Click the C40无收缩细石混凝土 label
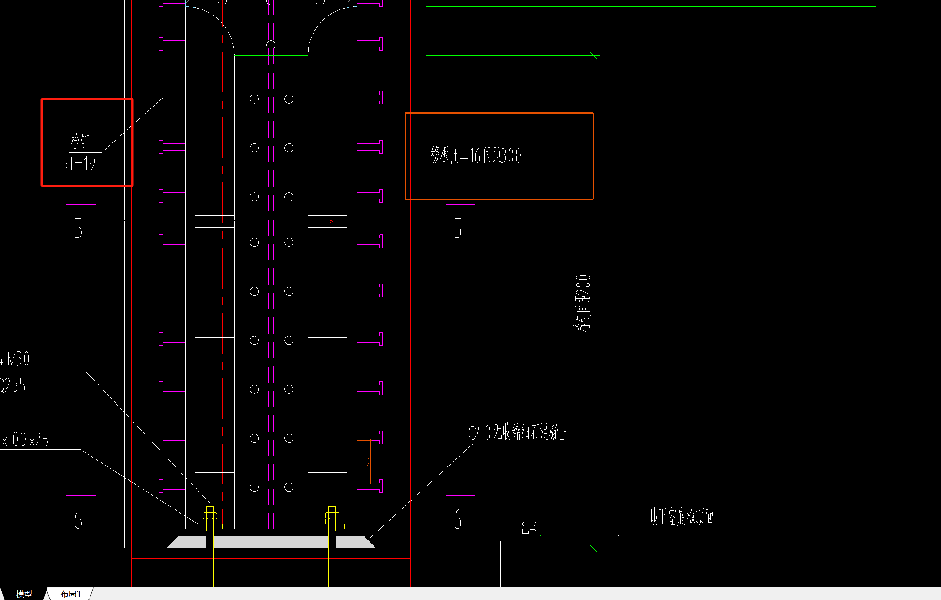 [x=517, y=432]
